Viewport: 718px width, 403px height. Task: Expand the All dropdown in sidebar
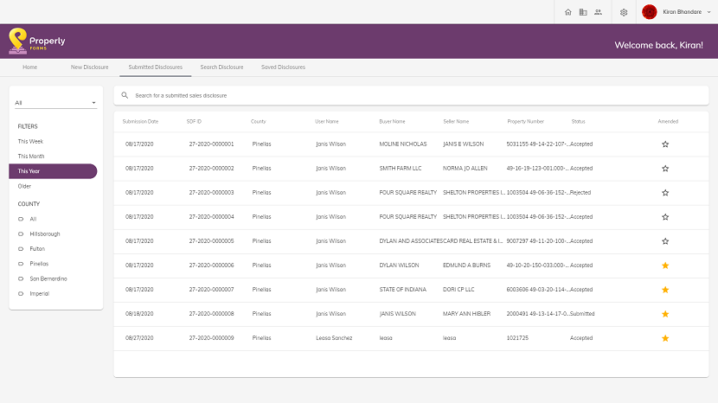pos(55,103)
